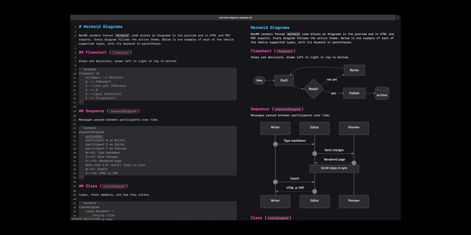Select the top Editor participant box

pos(315,128)
